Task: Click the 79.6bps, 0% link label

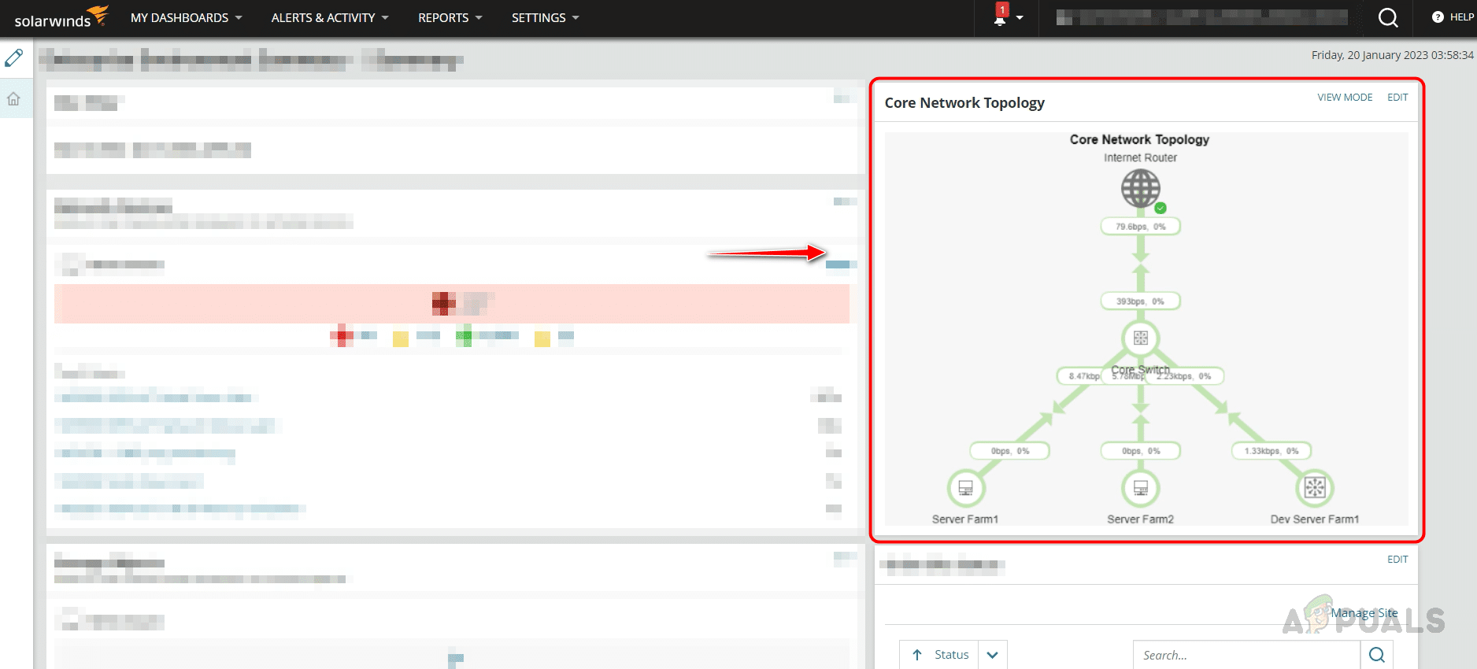Action: [x=1140, y=227]
